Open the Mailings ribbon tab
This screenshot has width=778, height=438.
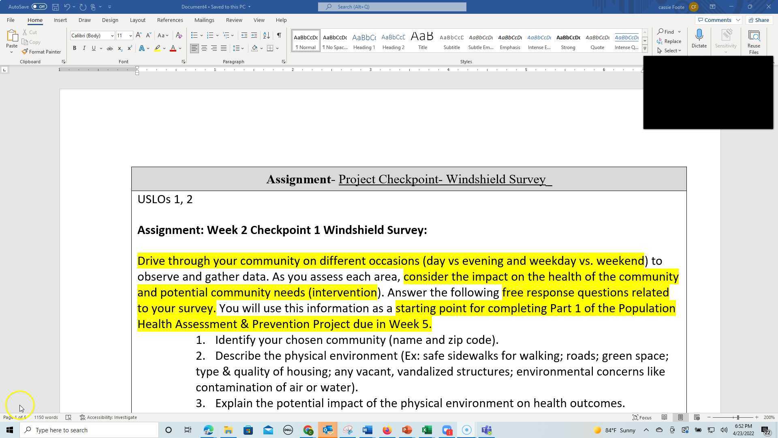click(204, 20)
